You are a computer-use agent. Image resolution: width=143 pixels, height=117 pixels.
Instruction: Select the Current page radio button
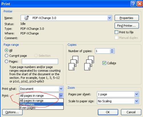(6, 55)
